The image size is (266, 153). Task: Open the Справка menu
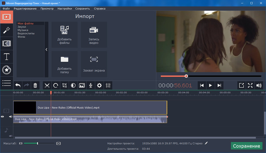tap(100, 9)
